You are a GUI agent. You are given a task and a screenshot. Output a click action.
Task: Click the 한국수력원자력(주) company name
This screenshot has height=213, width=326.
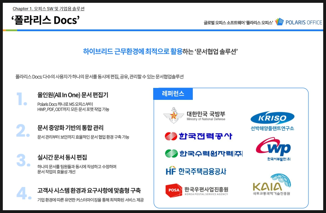coord(211,153)
